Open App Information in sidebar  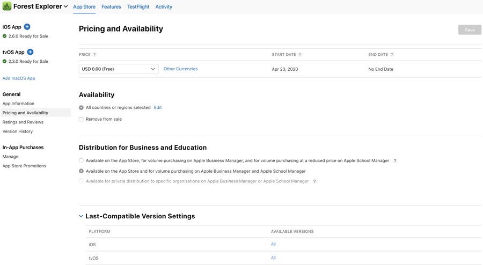(18, 104)
